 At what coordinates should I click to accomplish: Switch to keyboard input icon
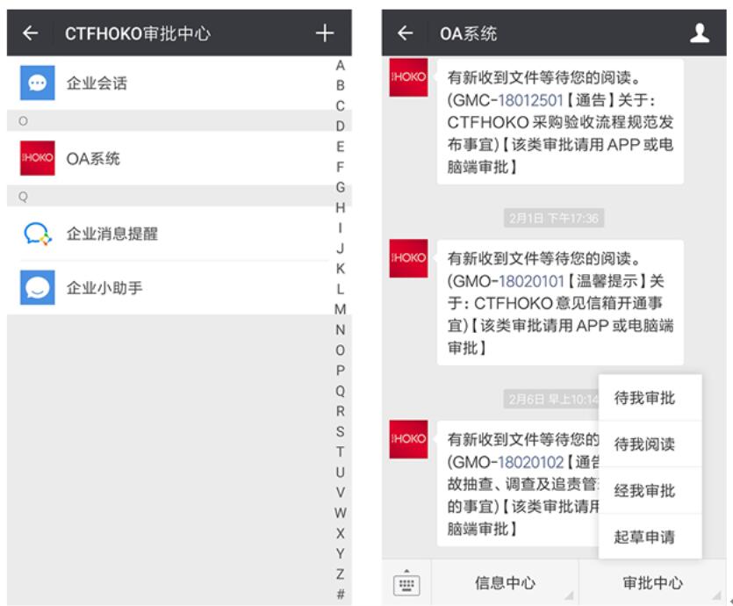[406, 584]
